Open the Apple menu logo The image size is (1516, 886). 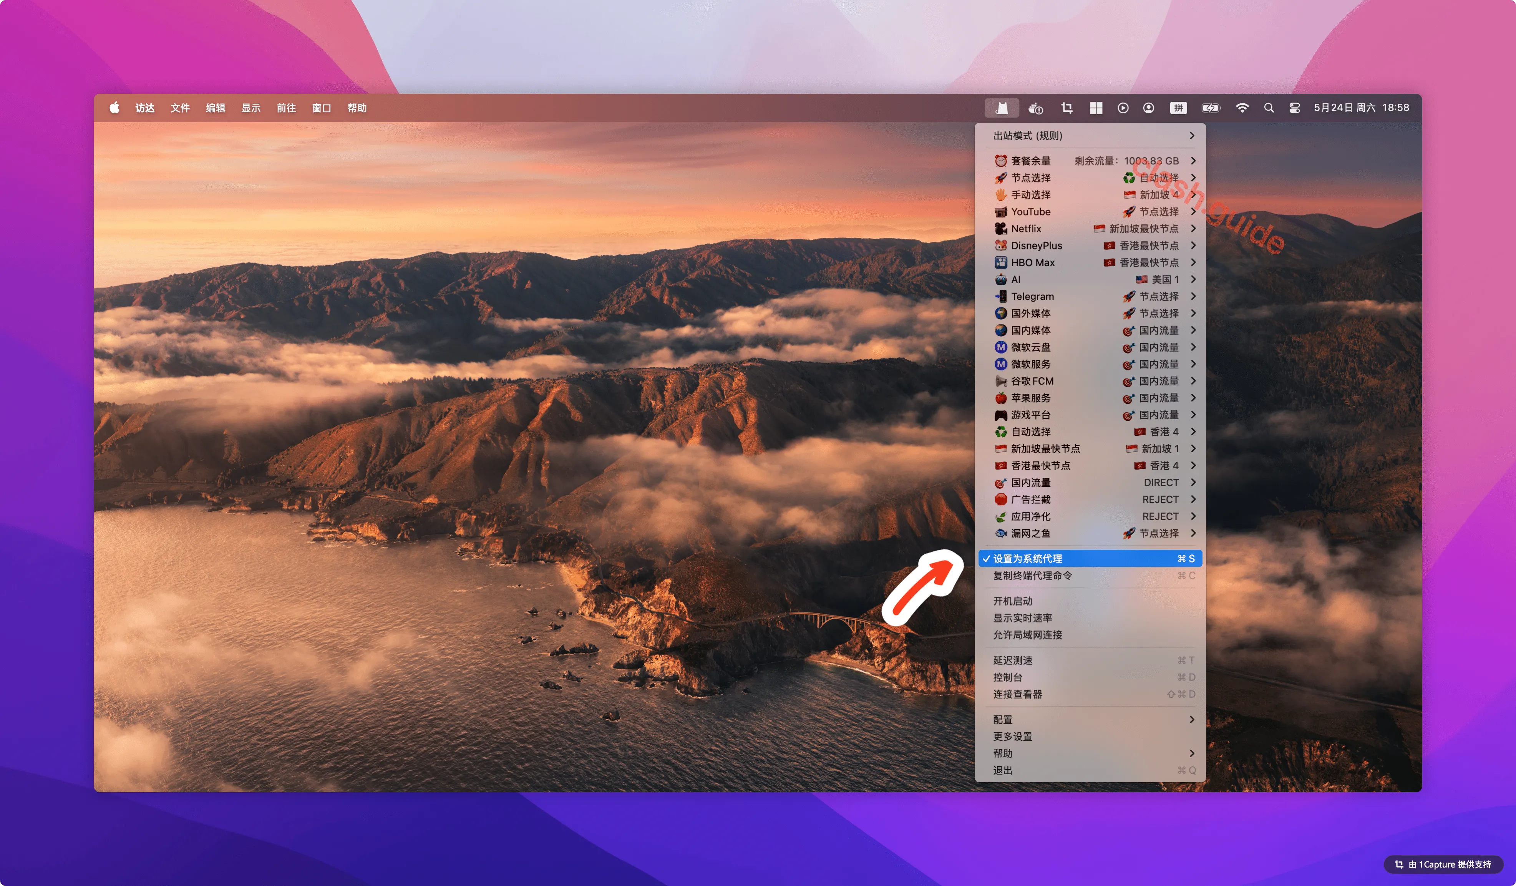114,108
